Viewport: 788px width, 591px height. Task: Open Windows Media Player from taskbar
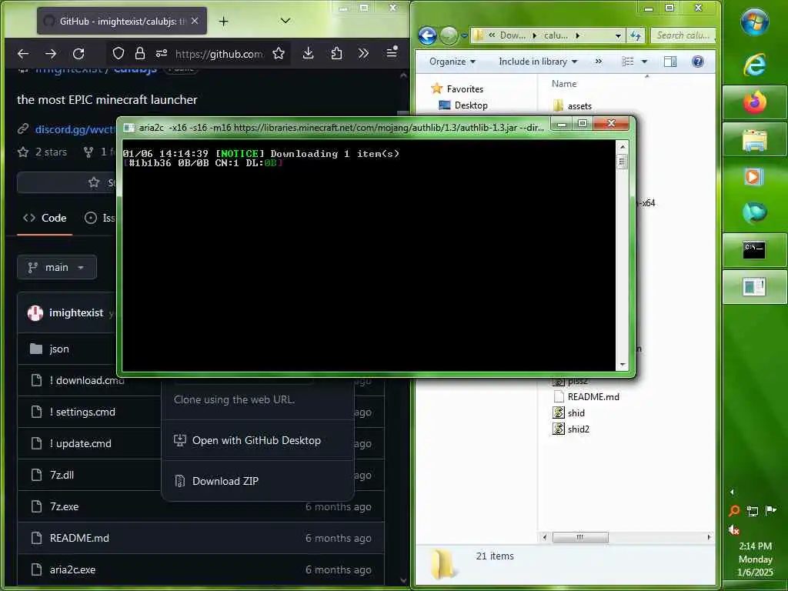pyautogui.click(x=754, y=177)
